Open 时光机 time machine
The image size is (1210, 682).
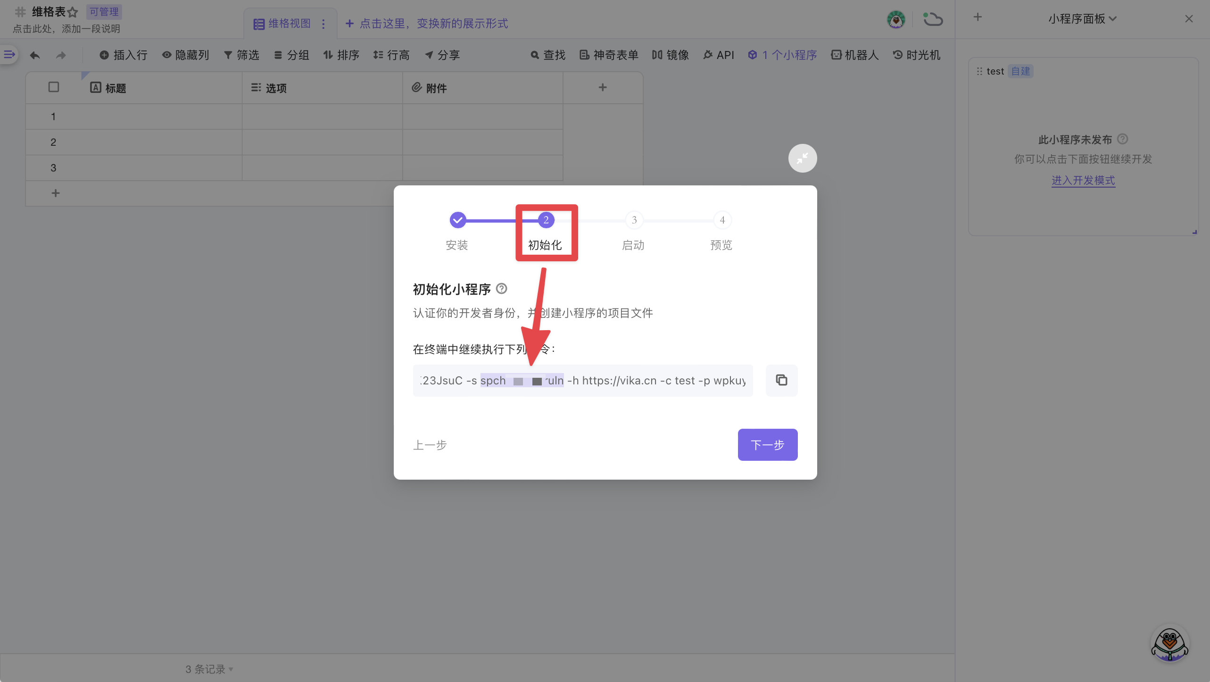(x=917, y=55)
